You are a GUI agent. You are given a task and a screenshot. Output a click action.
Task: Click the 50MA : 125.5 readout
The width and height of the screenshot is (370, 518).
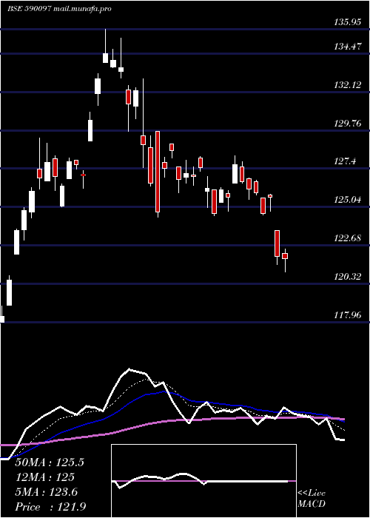[50, 462]
